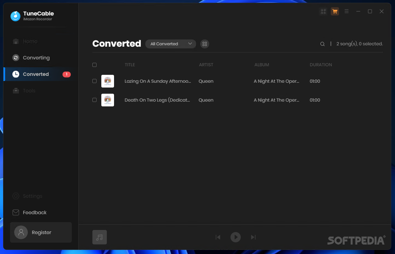The width and height of the screenshot is (395, 254).
Task: Click the Register button
Action: click(x=41, y=232)
